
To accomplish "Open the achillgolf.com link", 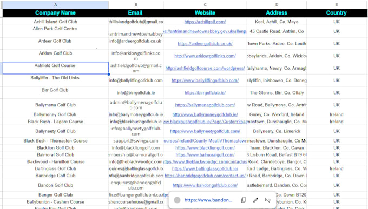I will tap(205, 22).
